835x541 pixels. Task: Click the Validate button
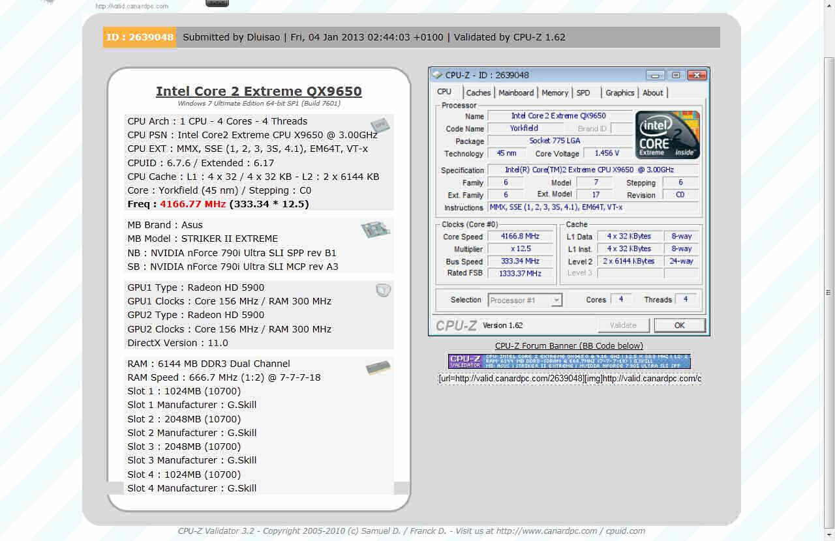click(x=623, y=325)
